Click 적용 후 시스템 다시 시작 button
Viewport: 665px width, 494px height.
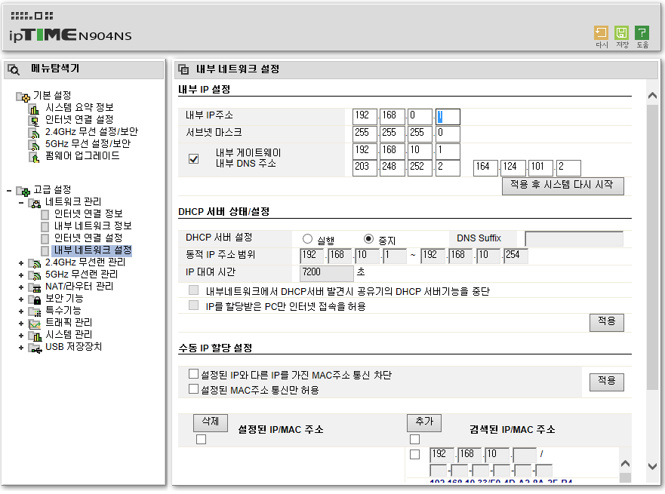[563, 186]
